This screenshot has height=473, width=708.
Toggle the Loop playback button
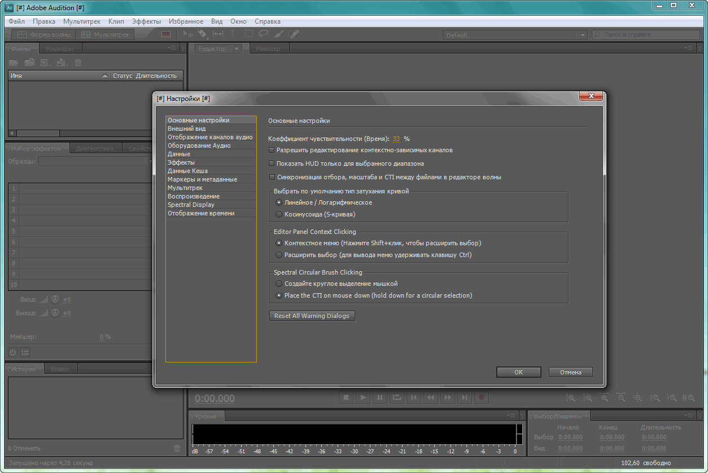tap(397, 397)
